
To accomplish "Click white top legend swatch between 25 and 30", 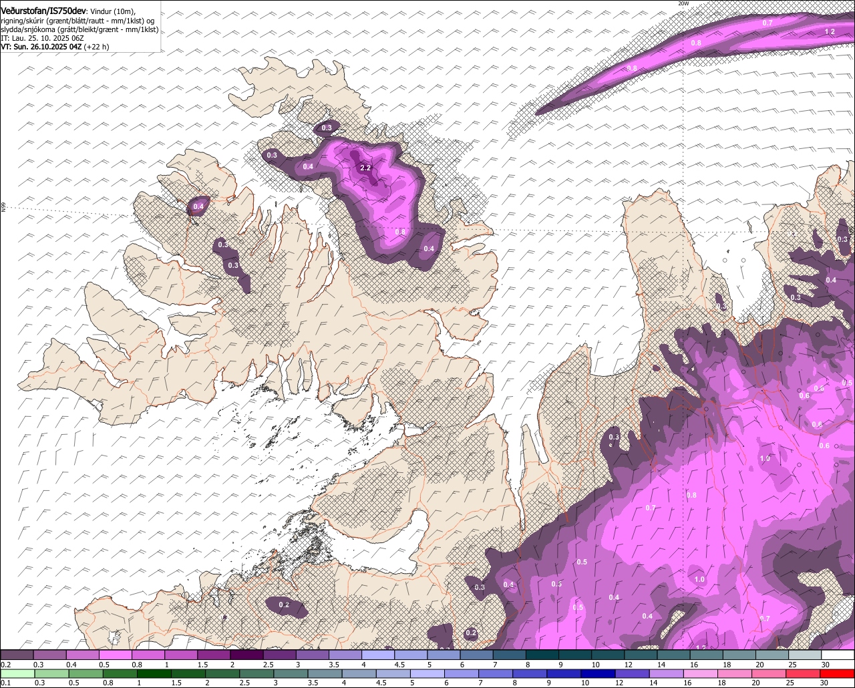I will pyautogui.click(x=805, y=655).
